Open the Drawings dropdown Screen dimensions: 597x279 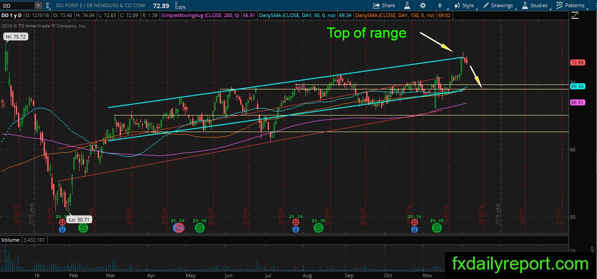(498, 5)
